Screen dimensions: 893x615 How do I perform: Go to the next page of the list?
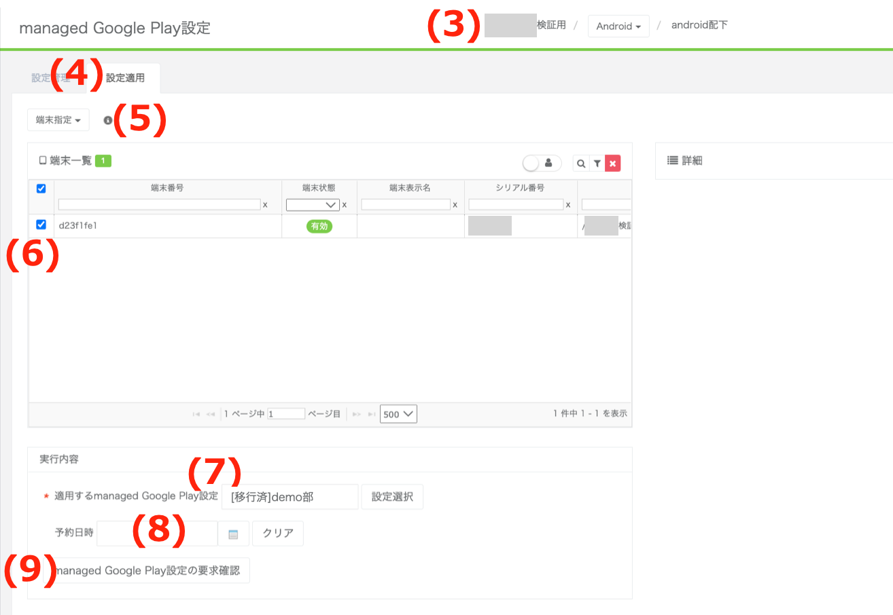357,413
